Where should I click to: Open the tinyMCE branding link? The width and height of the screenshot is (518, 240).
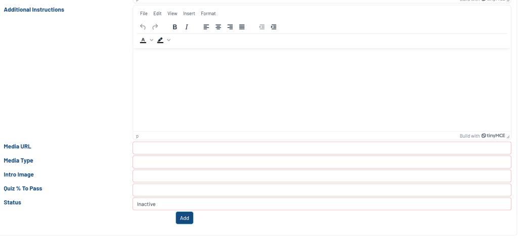click(x=493, y=136)
